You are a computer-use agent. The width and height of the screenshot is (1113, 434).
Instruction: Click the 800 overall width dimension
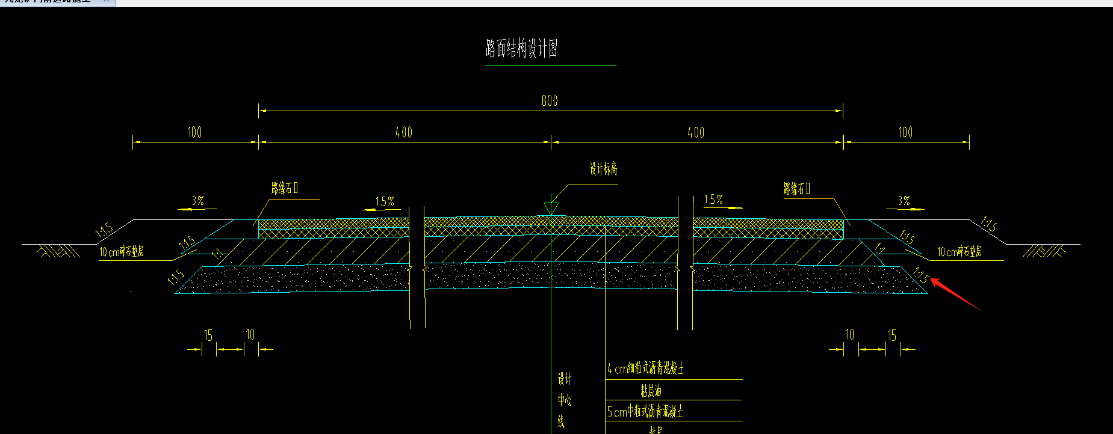click(550, 101)
